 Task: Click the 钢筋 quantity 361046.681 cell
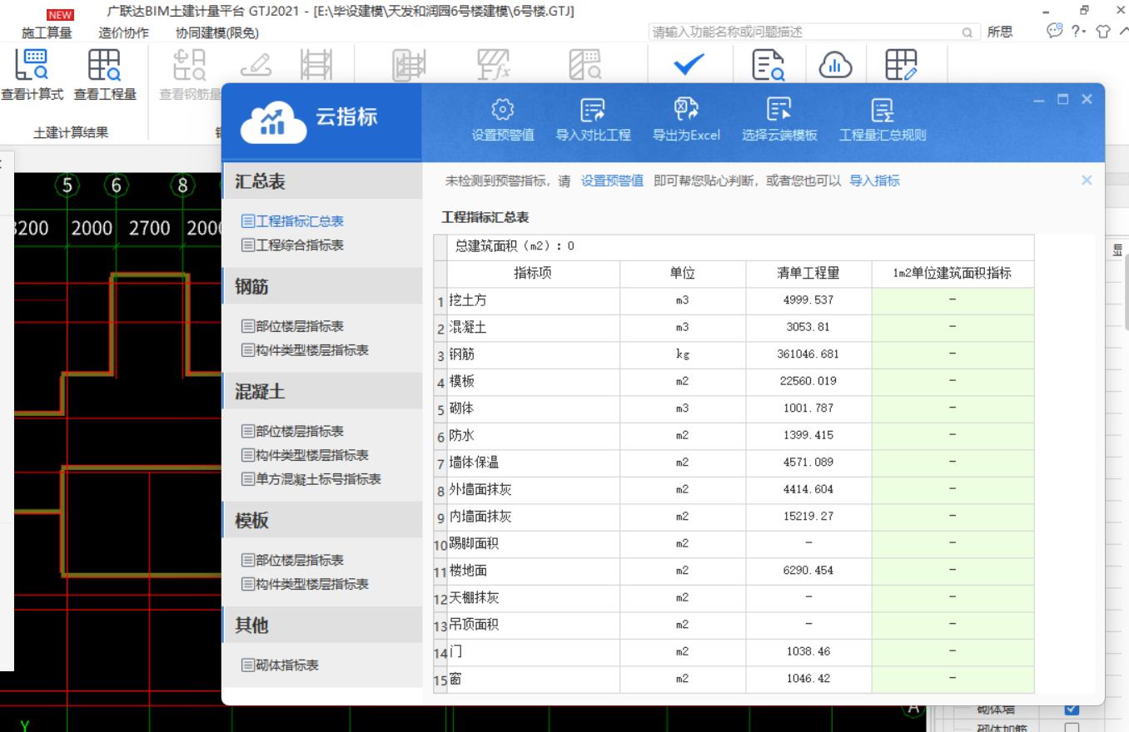(x=808, y=354)
